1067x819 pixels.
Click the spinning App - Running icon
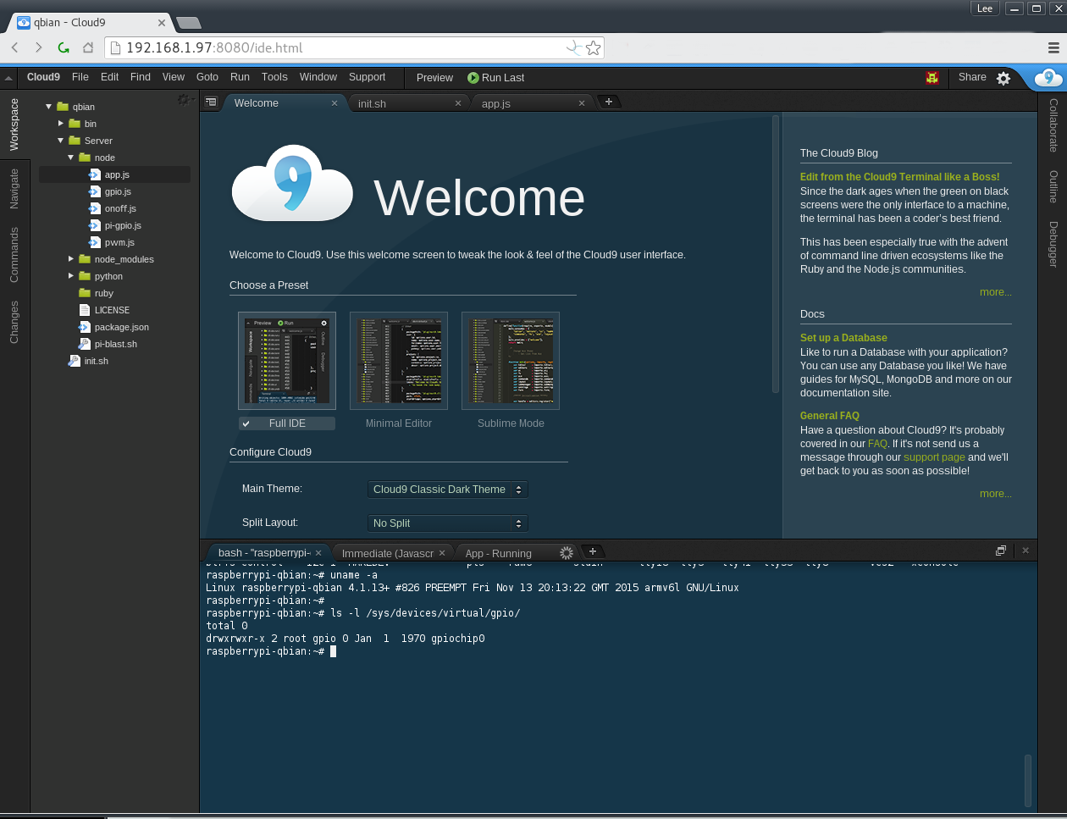click(567, 553)
